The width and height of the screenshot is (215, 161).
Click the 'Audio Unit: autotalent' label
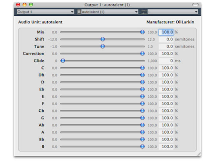(40, 22)
